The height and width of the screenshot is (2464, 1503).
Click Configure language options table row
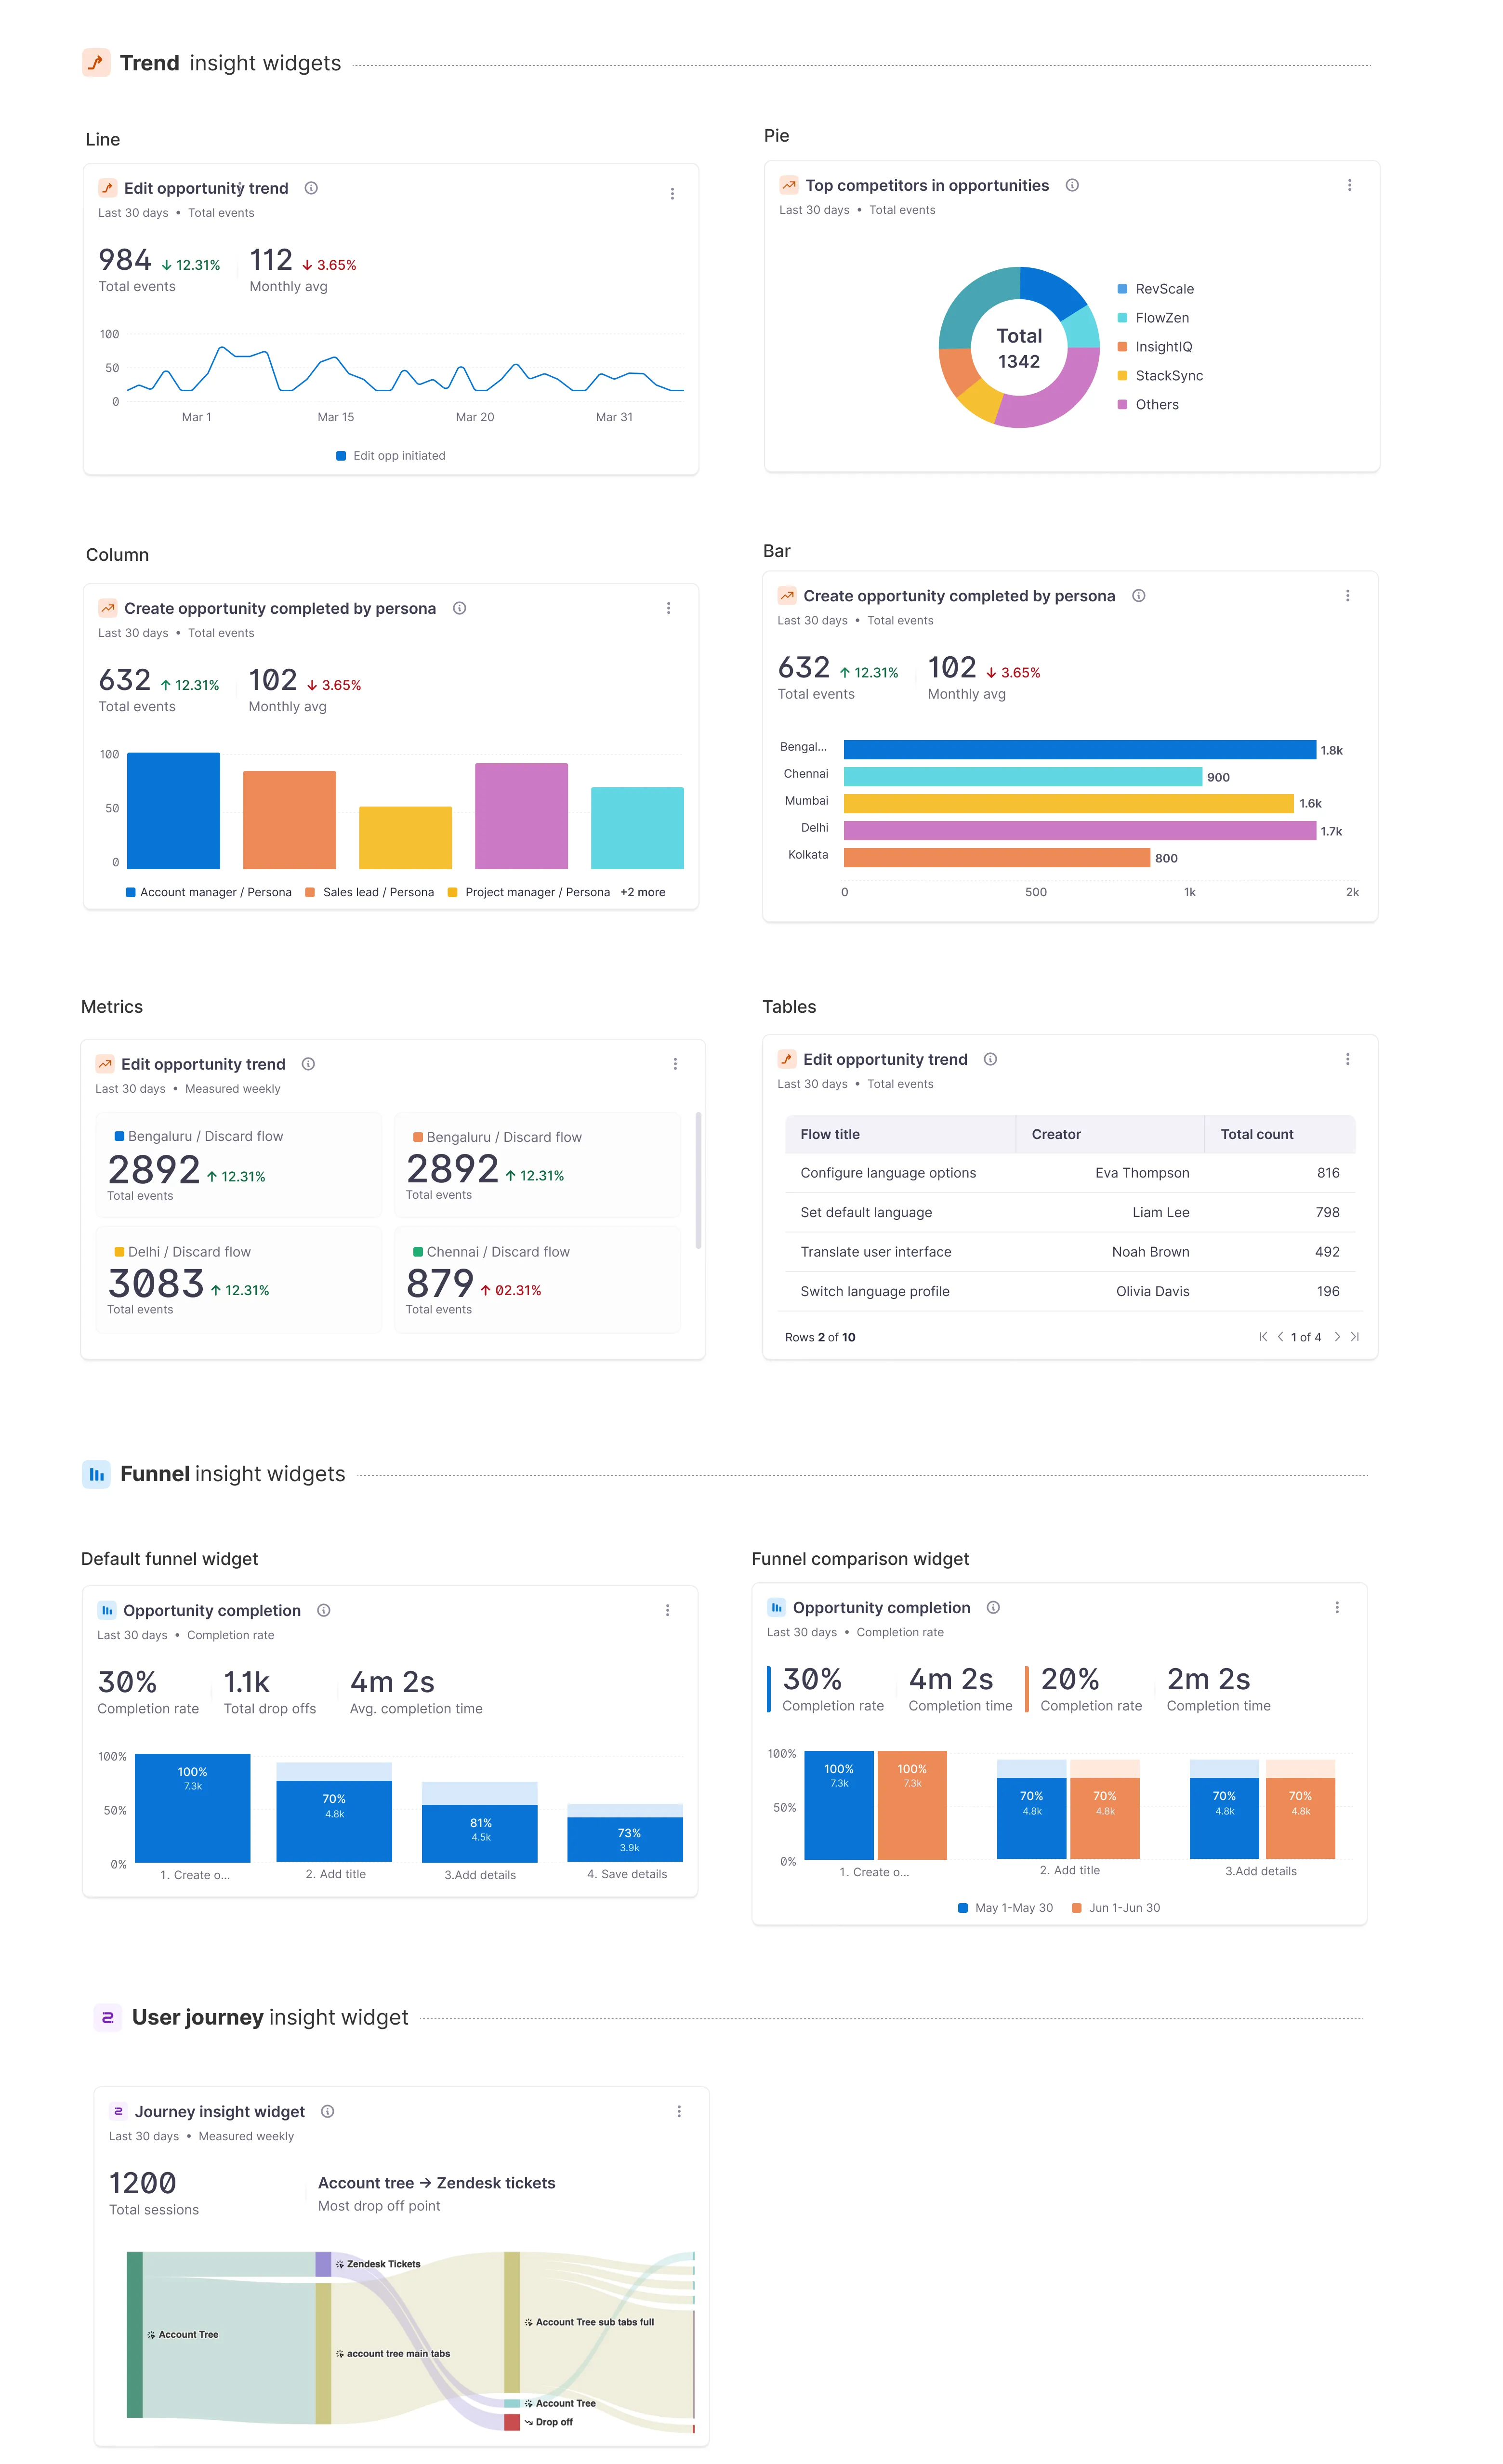(x=888, y=1173)
